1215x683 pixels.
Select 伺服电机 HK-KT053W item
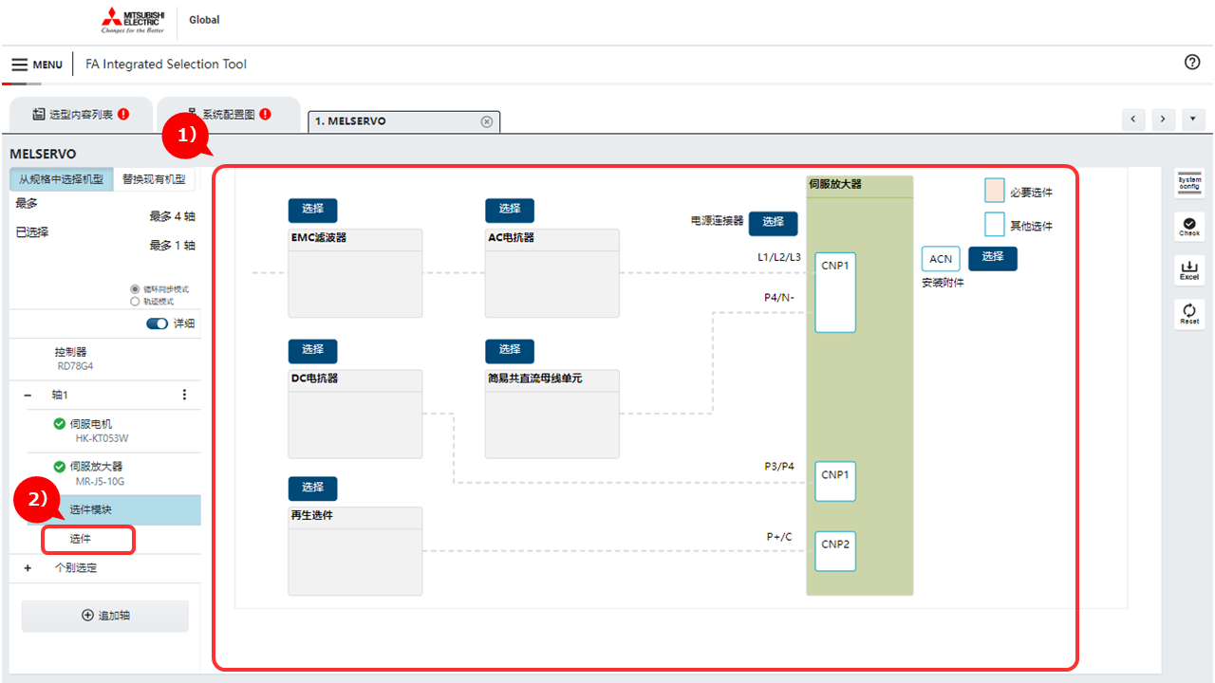point(105,431)
